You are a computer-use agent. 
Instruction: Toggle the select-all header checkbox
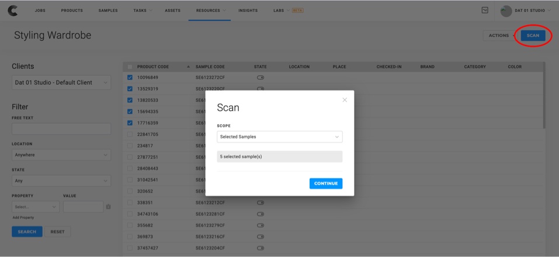[x=130, y=67]
